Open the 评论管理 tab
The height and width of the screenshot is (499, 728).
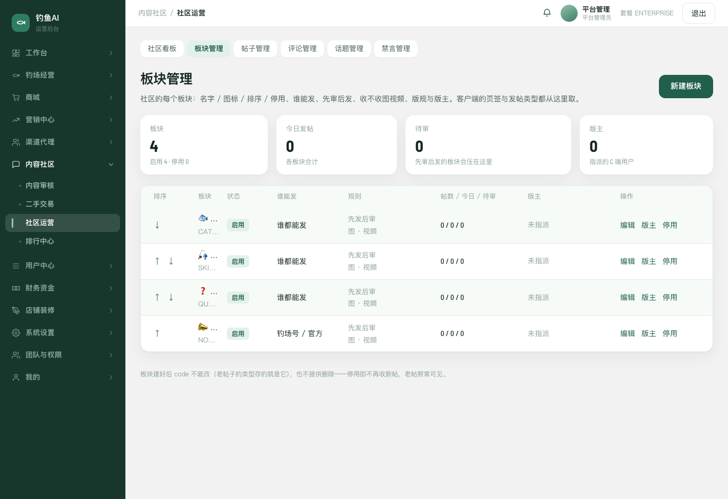point(302,49)
